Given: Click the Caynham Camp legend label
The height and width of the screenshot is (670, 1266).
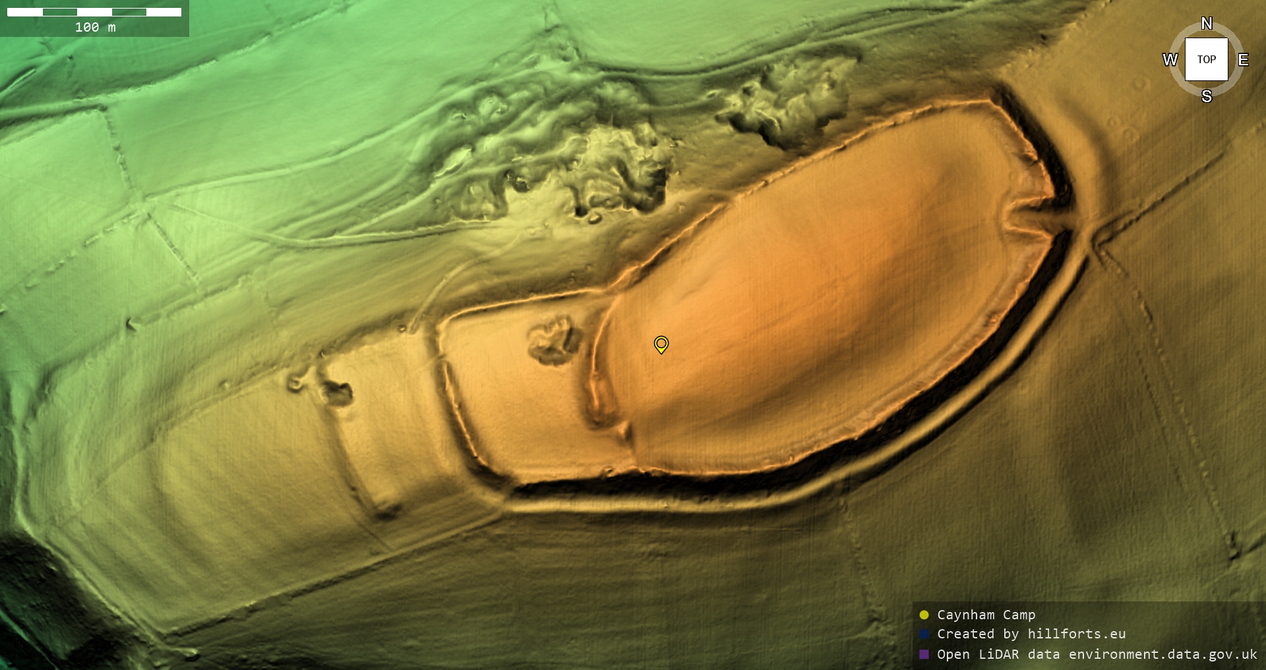Looking at the screenshot, I should click(986, 615).
